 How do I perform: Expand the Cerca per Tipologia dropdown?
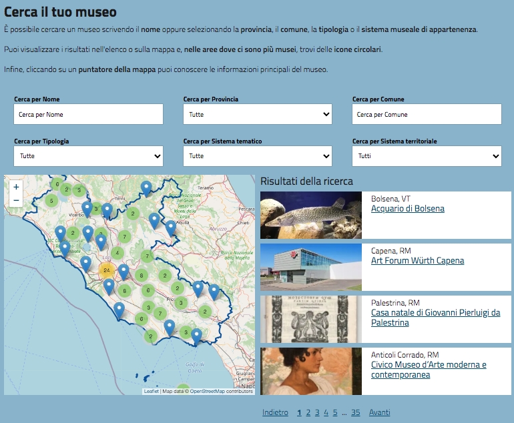[88, 155]
